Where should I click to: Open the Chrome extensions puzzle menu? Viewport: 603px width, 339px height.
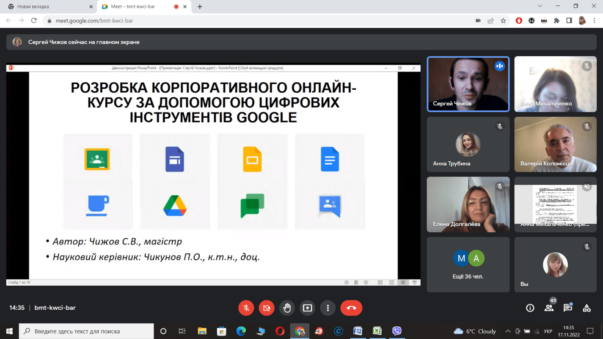pyautogui.click(x=556, y=20)
